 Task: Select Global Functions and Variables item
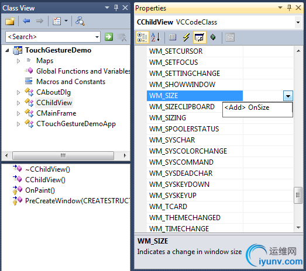(x=83, y=71)
